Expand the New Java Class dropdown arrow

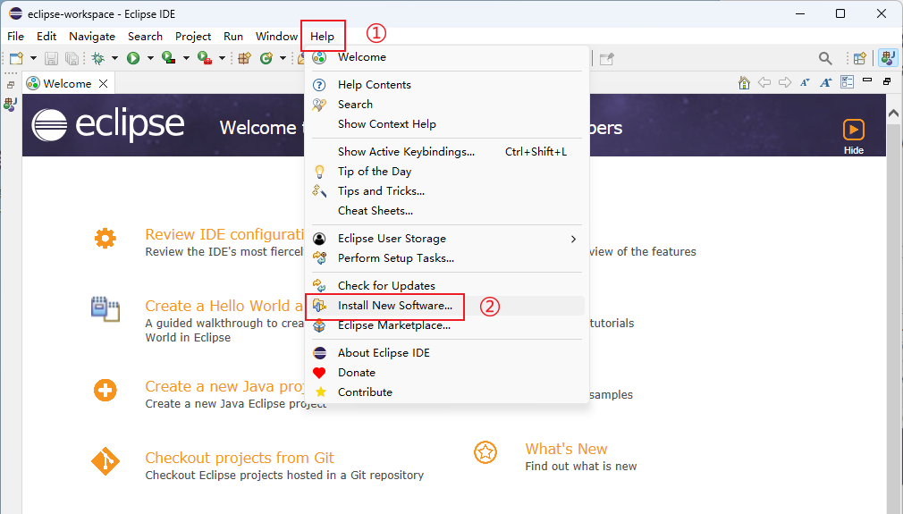coord(283,58)
